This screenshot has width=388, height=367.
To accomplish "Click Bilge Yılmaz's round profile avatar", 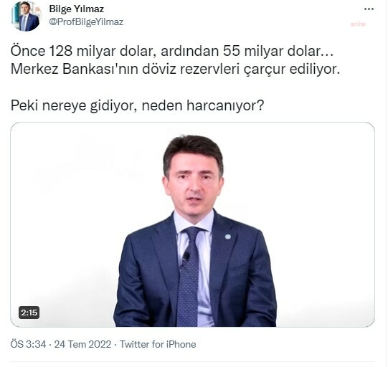I will 26,16.
